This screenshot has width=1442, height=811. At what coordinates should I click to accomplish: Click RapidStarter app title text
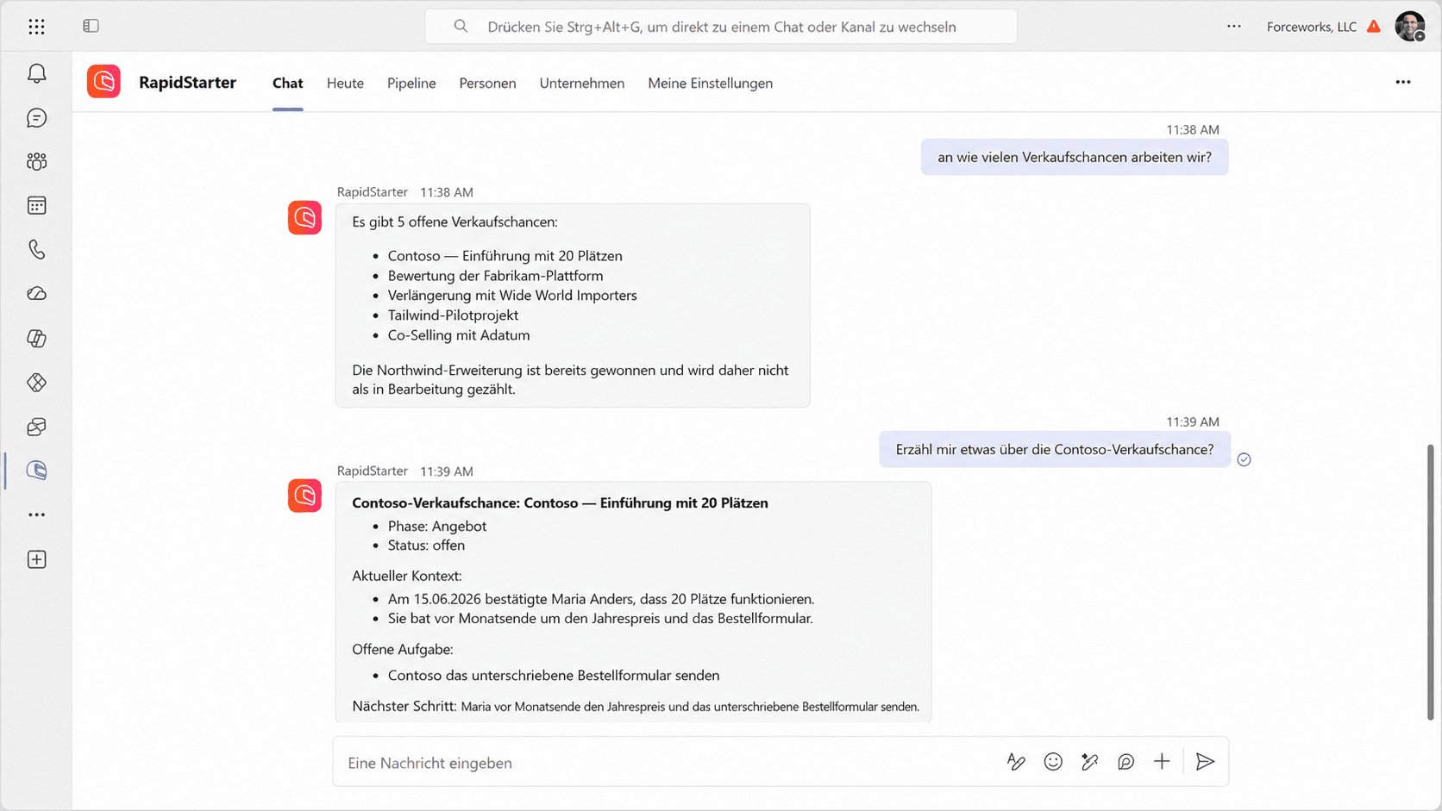pyautogui.click(x=187, y=82)
